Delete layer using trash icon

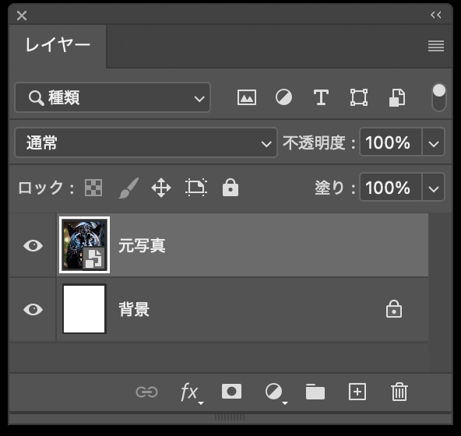pyautogui.click(x=399, y=392)
